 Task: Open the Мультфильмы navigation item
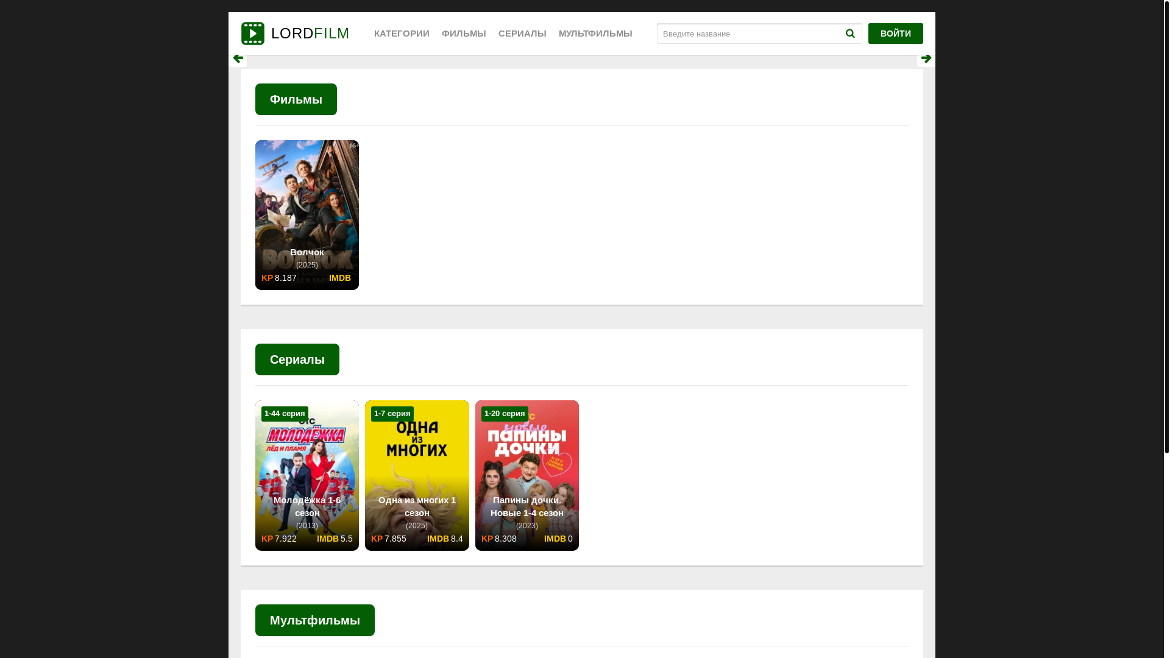pos(595,34)
